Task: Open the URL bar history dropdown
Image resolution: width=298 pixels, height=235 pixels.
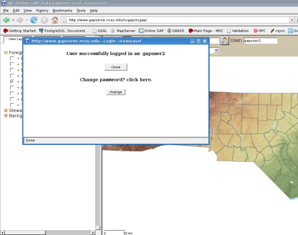Action: (x=292, y=20)
